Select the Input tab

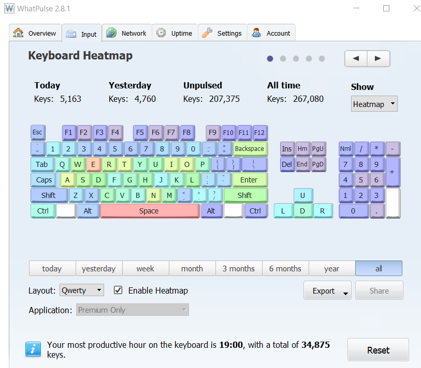(82, 34)
